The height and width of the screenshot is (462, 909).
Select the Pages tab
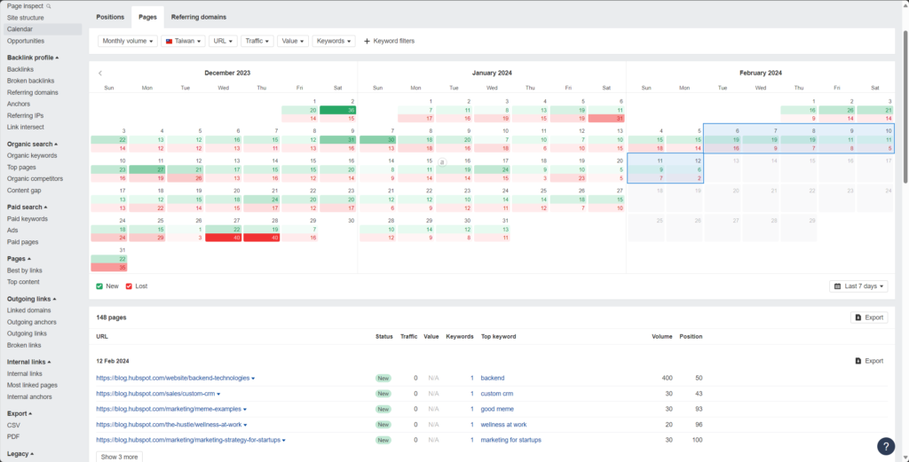148,18
